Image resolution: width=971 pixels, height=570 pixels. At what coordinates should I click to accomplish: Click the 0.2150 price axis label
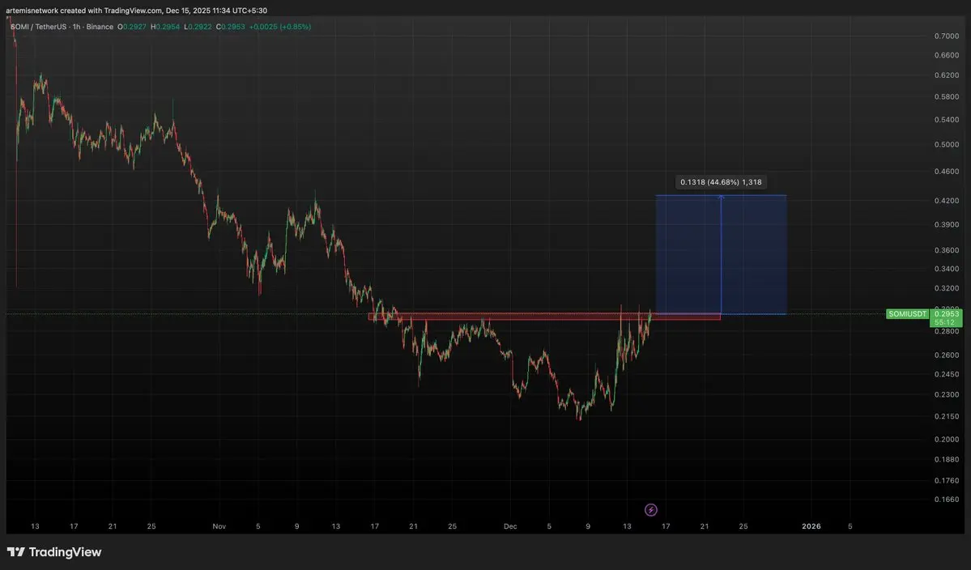[x=946, y=416]
